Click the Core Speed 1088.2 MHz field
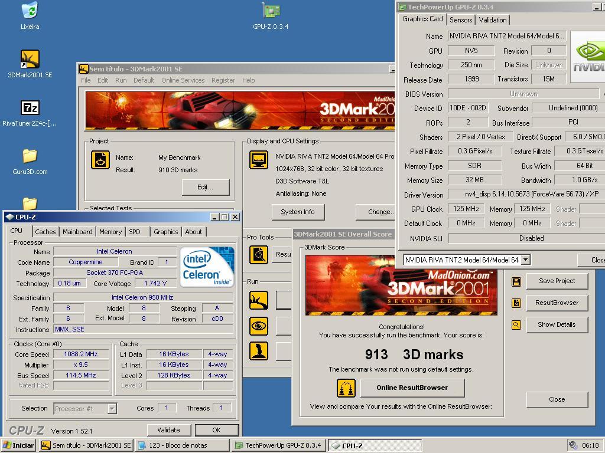Screen dimensions: 605x453 (x=81, y=354)
